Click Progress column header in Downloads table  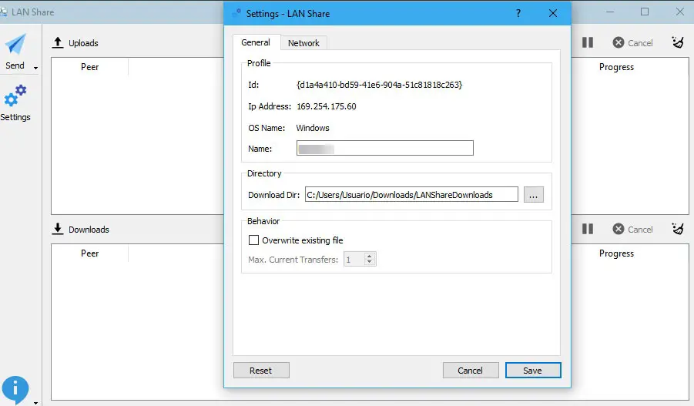pyautogui.click(x=616, y=253)
